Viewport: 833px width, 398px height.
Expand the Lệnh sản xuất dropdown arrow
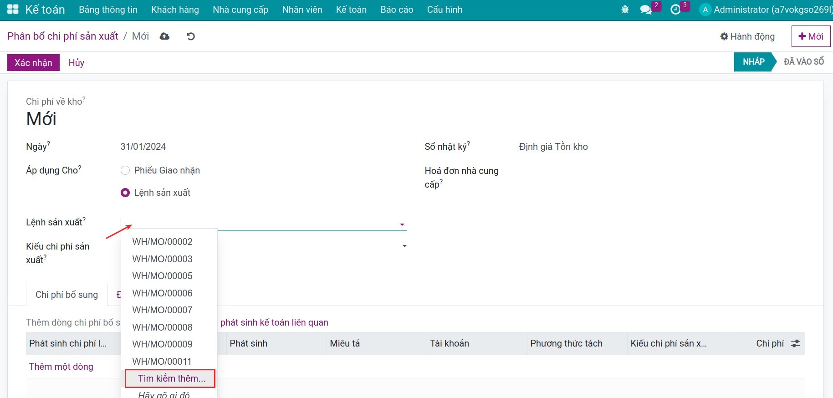pyautogui.click(x=402, y=225)
